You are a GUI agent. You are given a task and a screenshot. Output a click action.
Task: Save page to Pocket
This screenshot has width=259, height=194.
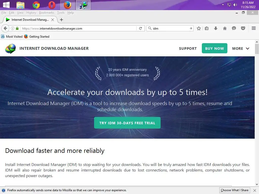(x=243, y=28)
